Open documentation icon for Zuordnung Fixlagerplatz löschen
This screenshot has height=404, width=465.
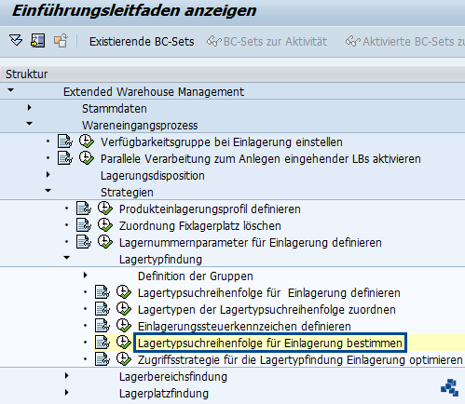tap(84, 225)
